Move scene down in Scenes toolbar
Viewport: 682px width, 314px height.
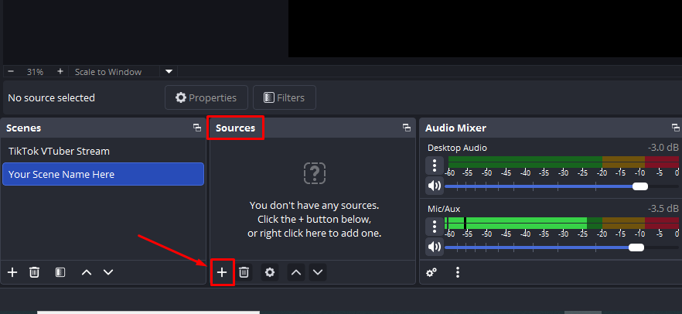pyautogui.click(x=108, y=272)
